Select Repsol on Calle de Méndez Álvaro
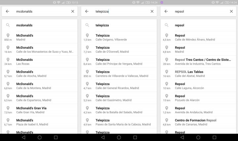This screenshot has height=141, width=238. [198, 37]
